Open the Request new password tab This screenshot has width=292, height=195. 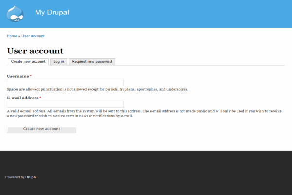pyautogui.click(x=92, y=62)
